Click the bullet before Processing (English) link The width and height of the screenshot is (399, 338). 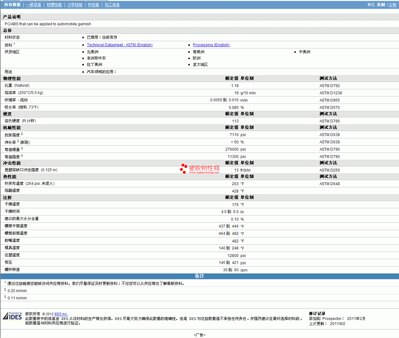point(189,45)
